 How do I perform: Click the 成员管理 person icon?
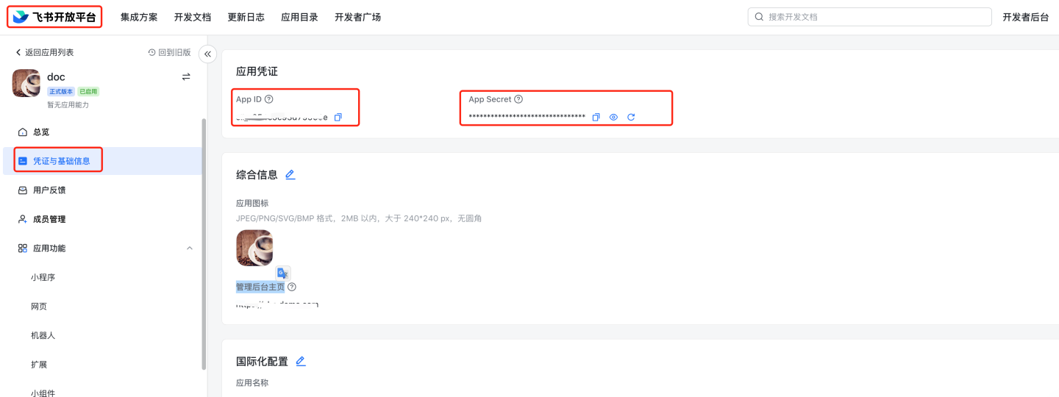coord(22,219)
